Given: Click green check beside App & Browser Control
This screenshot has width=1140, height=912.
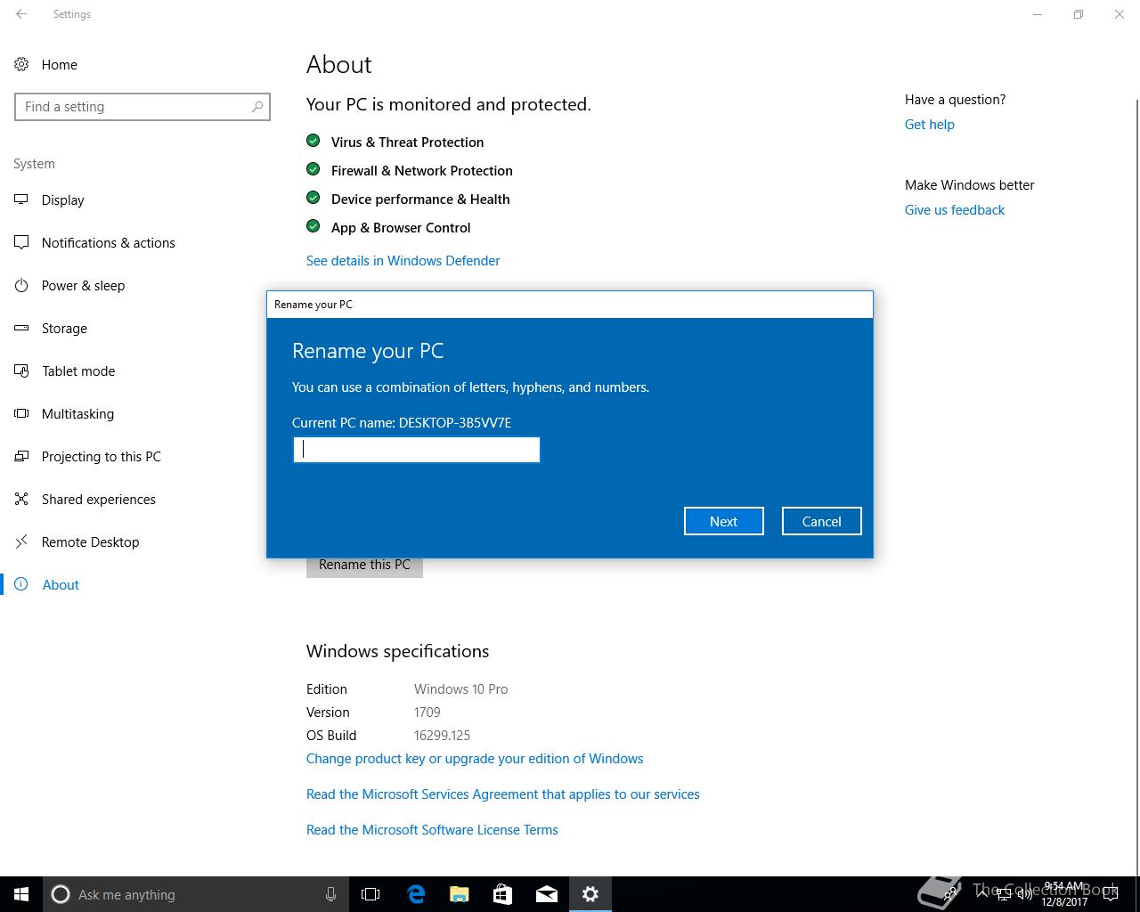Looking at the screenshot, I should click(313, 226).
